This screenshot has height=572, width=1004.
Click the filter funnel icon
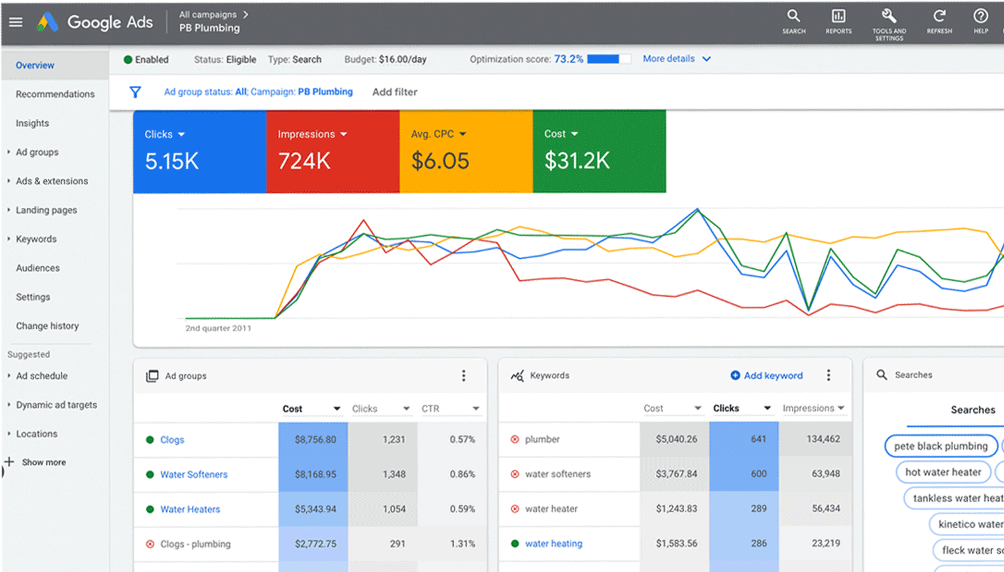[135, 92]
